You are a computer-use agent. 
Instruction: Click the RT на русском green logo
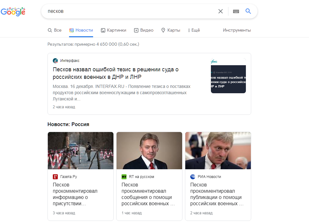coord(124,177)
